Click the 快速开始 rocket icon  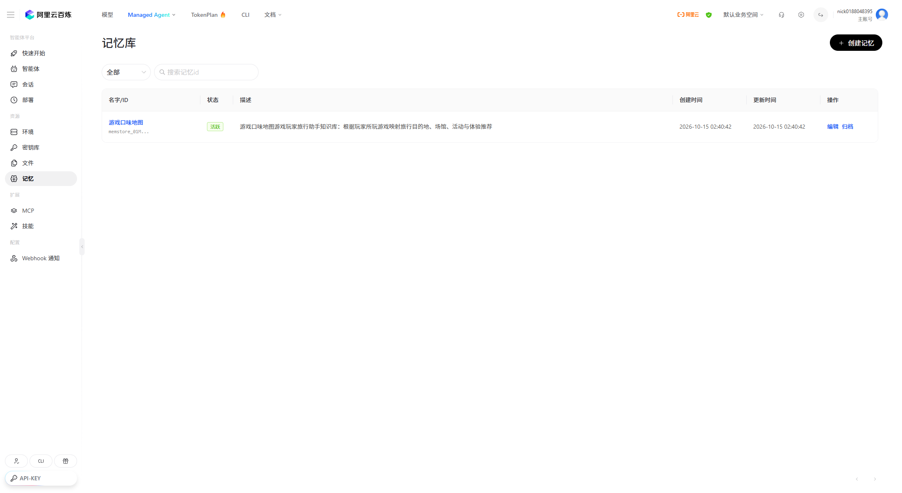14,53
